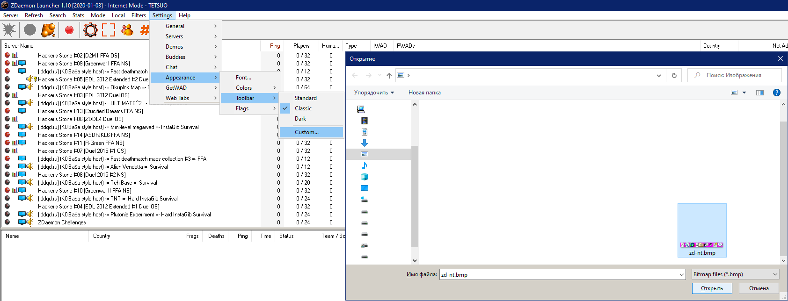788x301 pixels.
Task: Open the recent locations dropdown arrow
Action: tap(379, 75)
